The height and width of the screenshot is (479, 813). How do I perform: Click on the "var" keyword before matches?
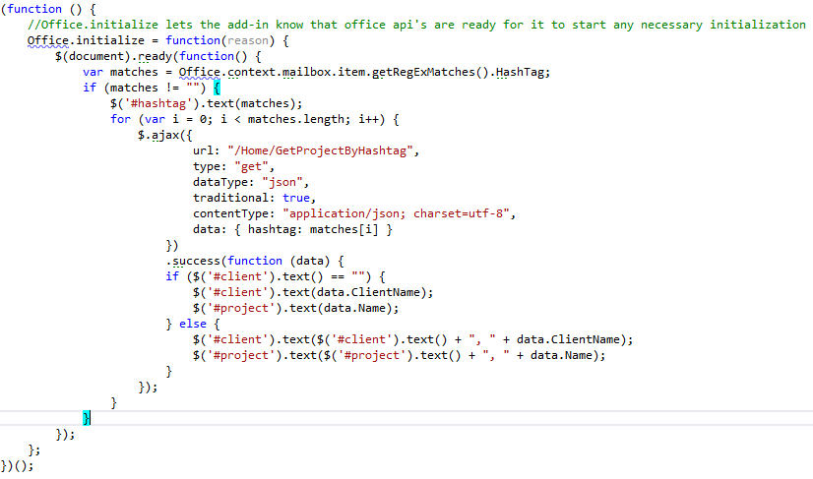[94, 72]
